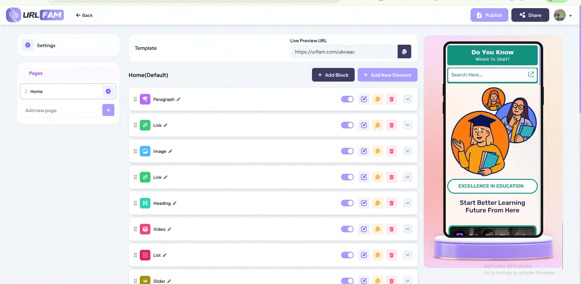Copy the Live Preview URL

point(404,52)
